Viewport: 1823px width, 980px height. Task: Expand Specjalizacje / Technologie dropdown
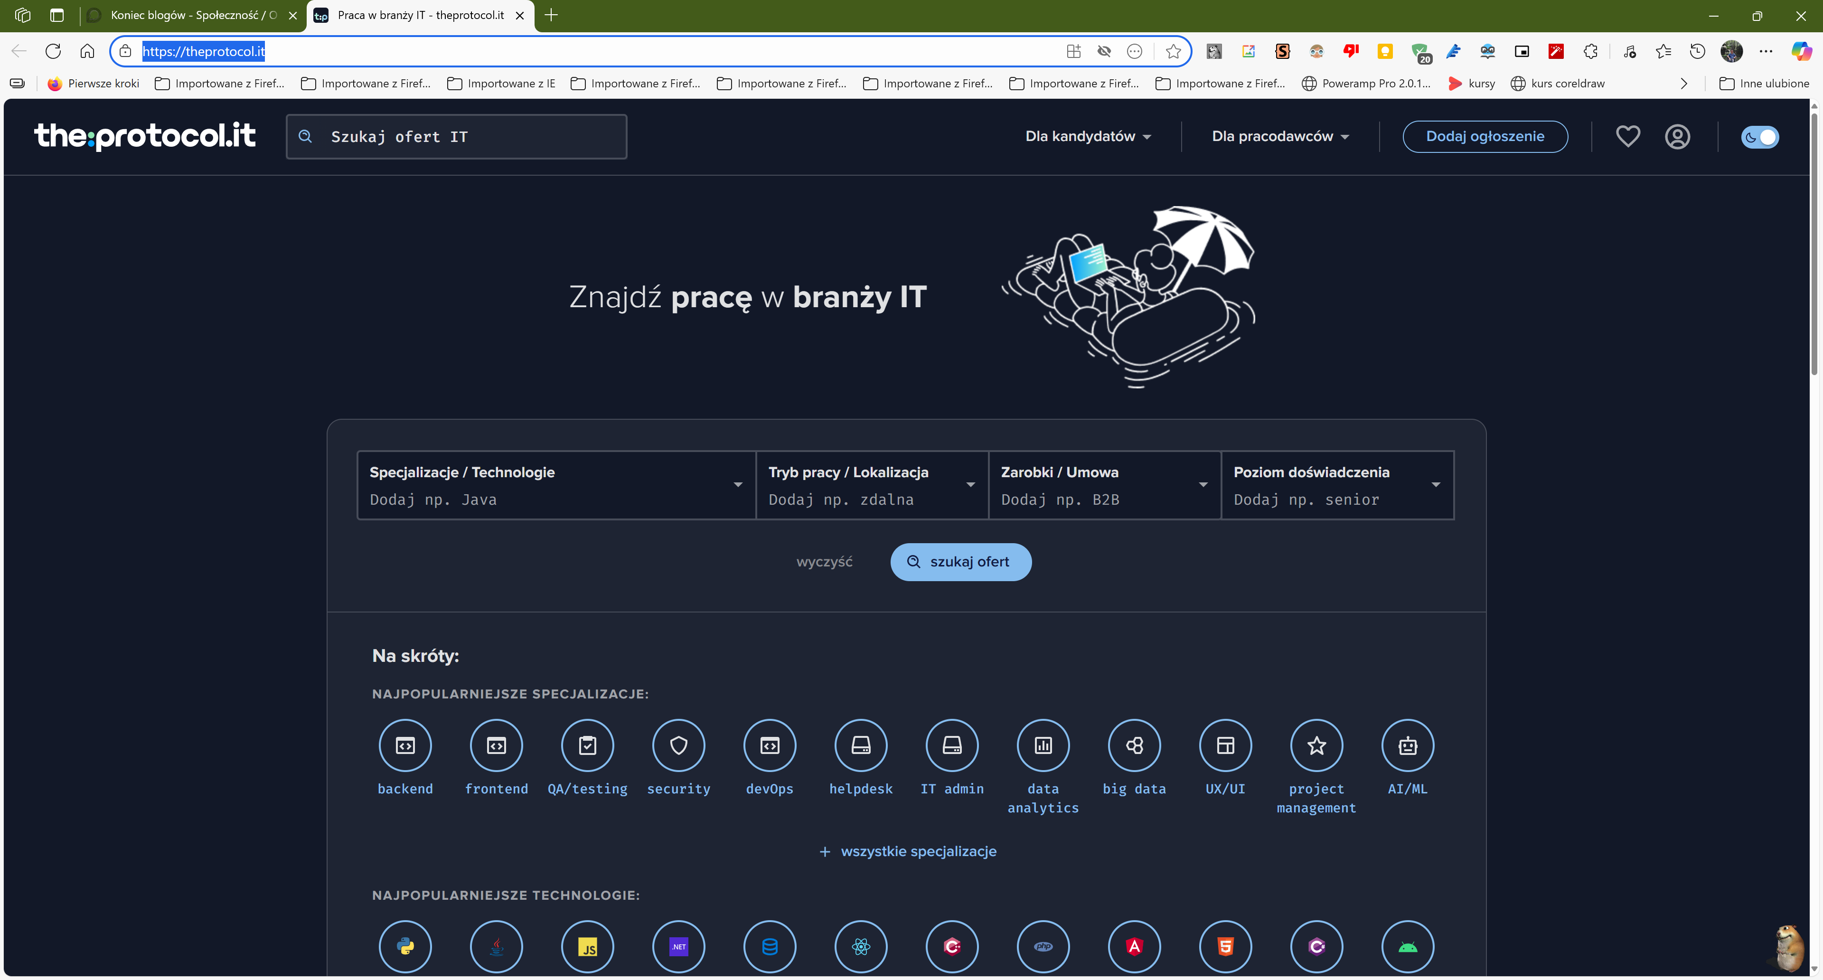[x=556, y=485]
